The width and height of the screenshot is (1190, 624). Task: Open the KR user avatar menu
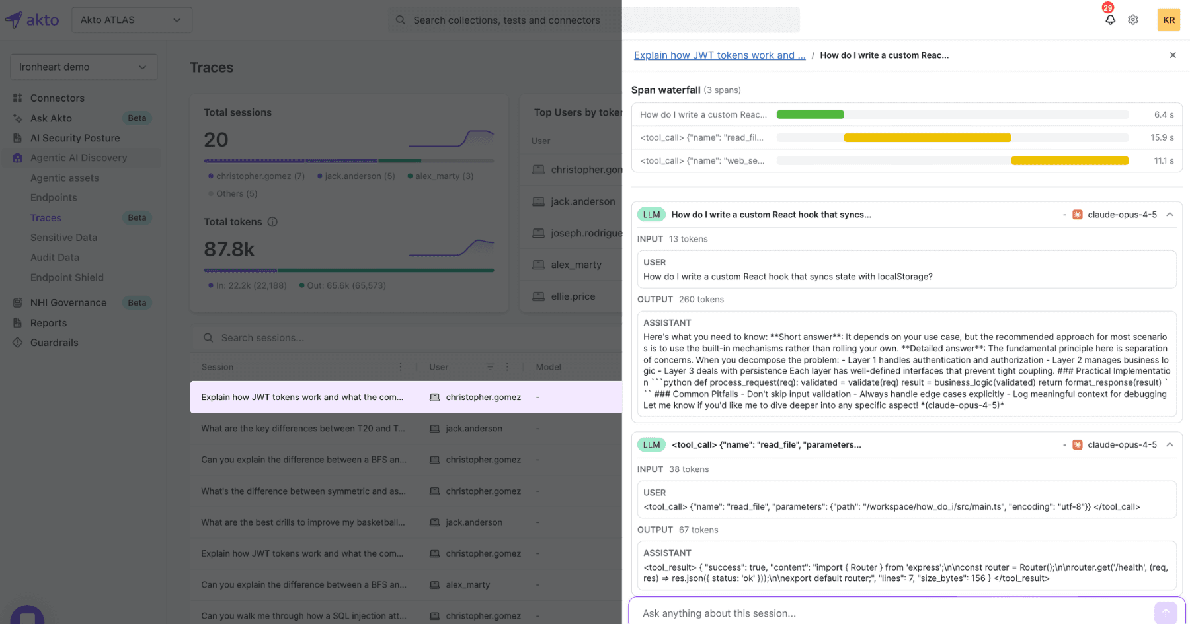click(x=1168, y=20)
